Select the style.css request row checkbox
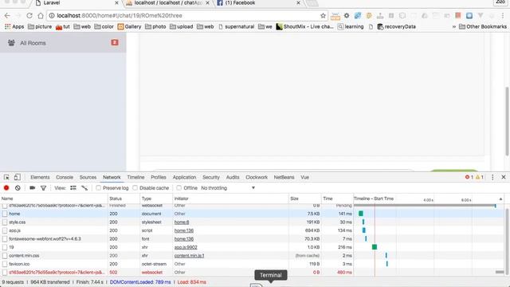Viewport: 510px width, 287px height. click(5, 222)
